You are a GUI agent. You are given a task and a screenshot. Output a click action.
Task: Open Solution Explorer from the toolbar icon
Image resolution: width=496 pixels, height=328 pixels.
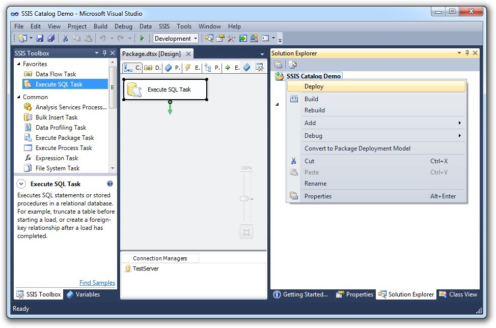coord(209,38)
